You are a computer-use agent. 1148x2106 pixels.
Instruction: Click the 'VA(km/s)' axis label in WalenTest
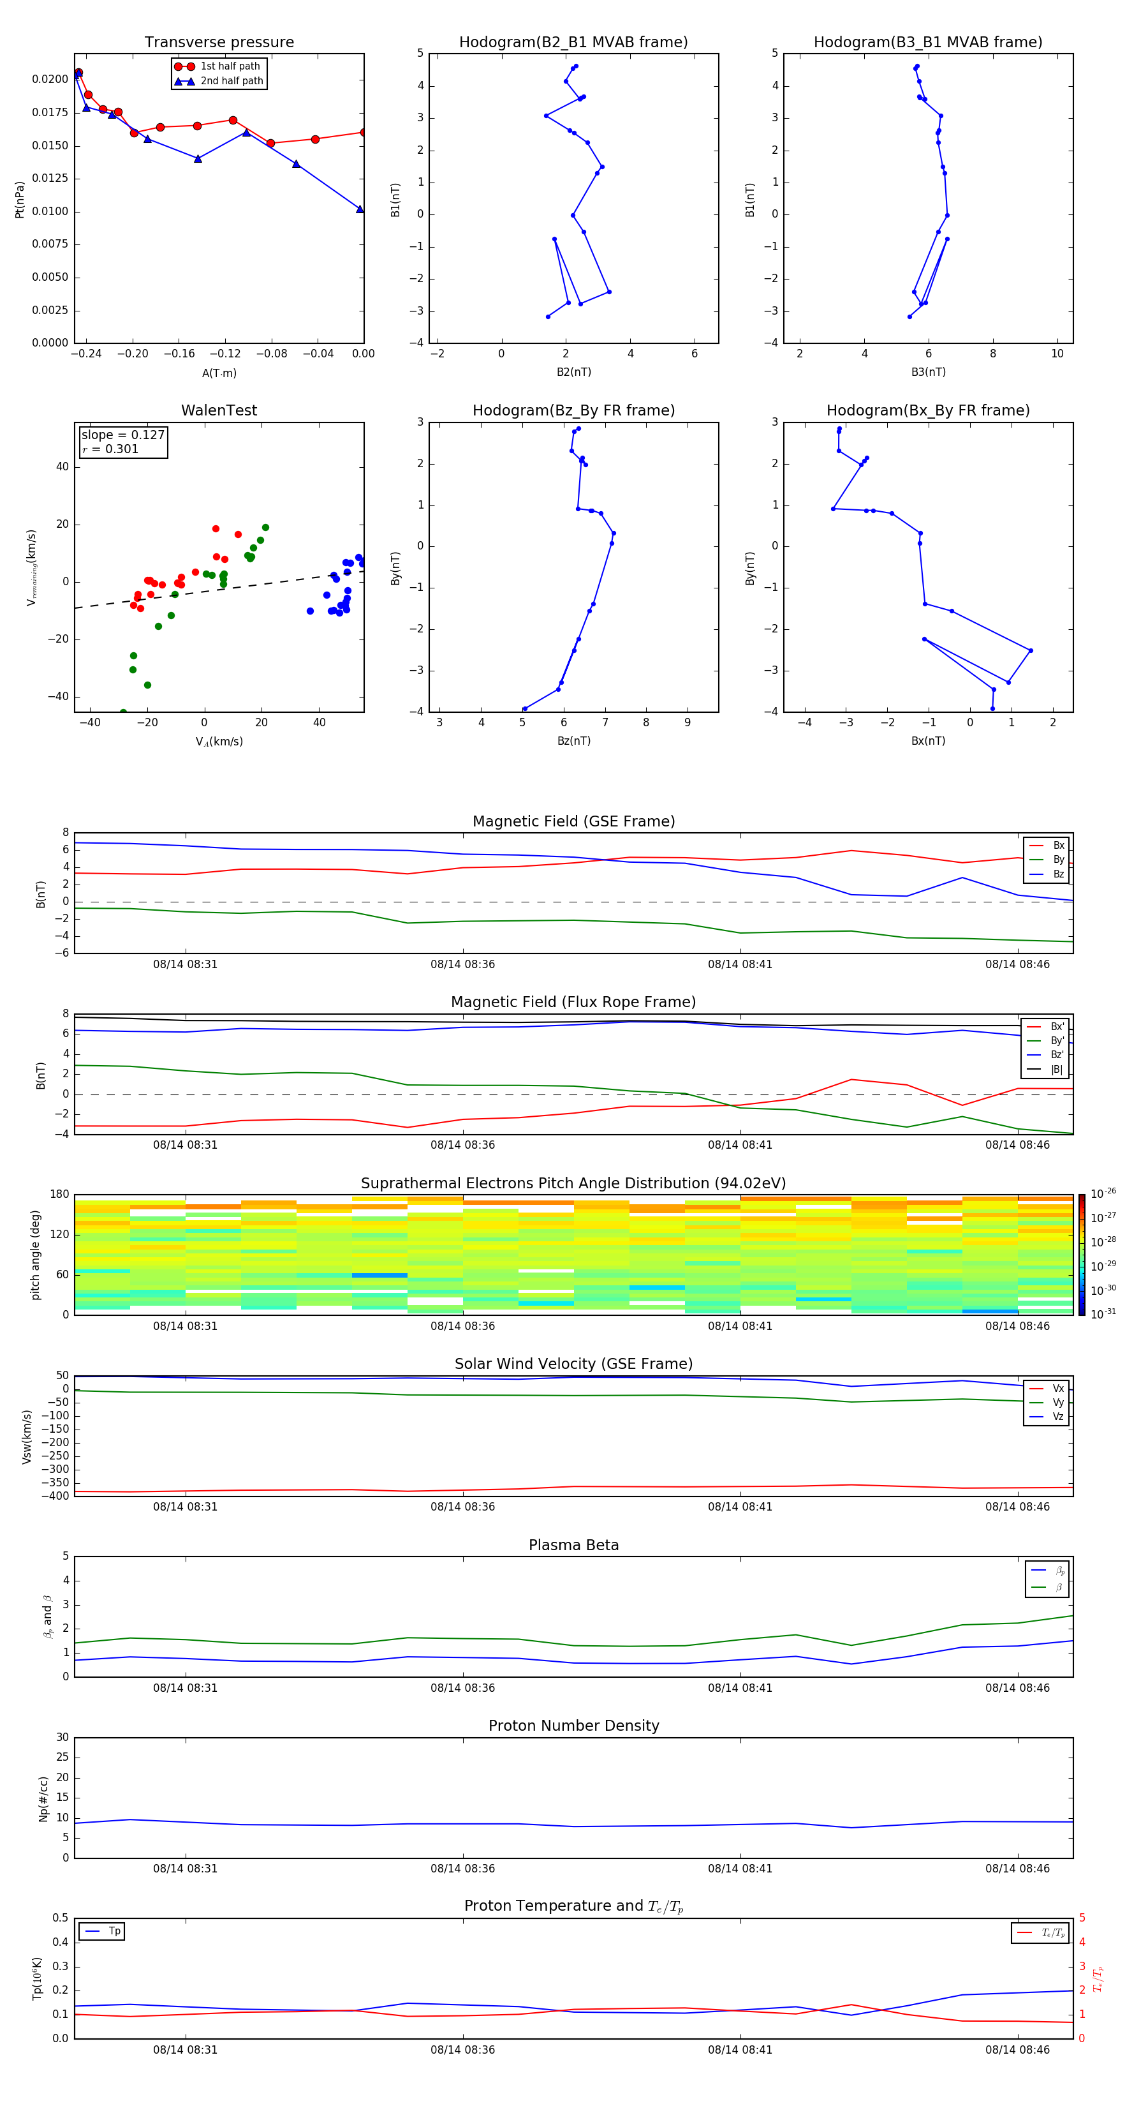coord(219,742)
